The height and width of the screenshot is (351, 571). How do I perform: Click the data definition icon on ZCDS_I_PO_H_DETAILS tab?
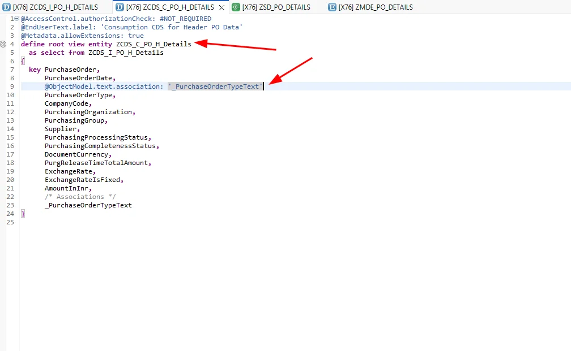[6, 7]
